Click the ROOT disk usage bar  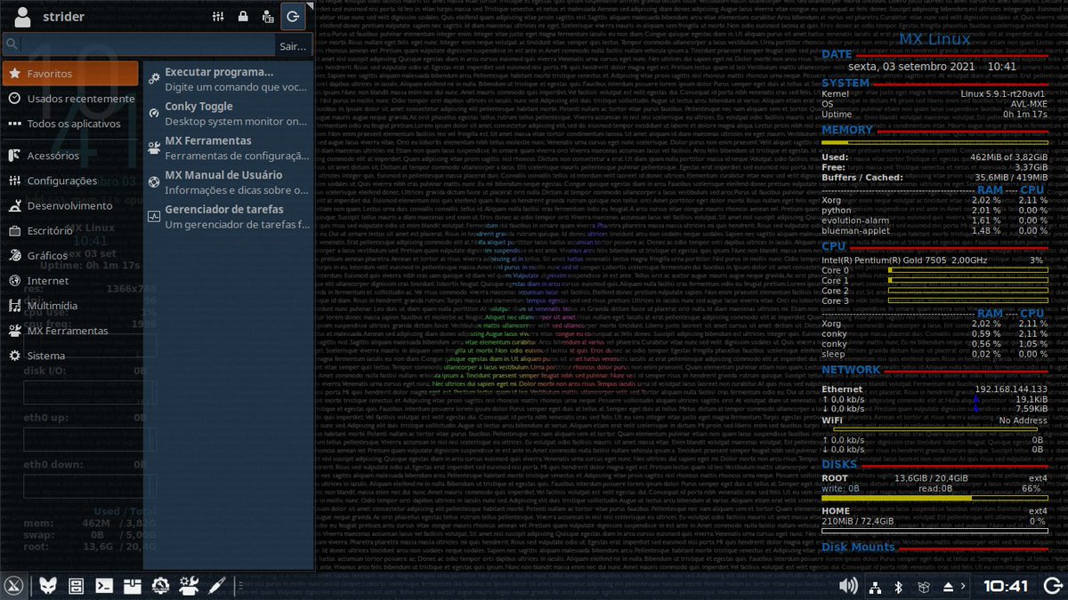click(x=934, y=499)
